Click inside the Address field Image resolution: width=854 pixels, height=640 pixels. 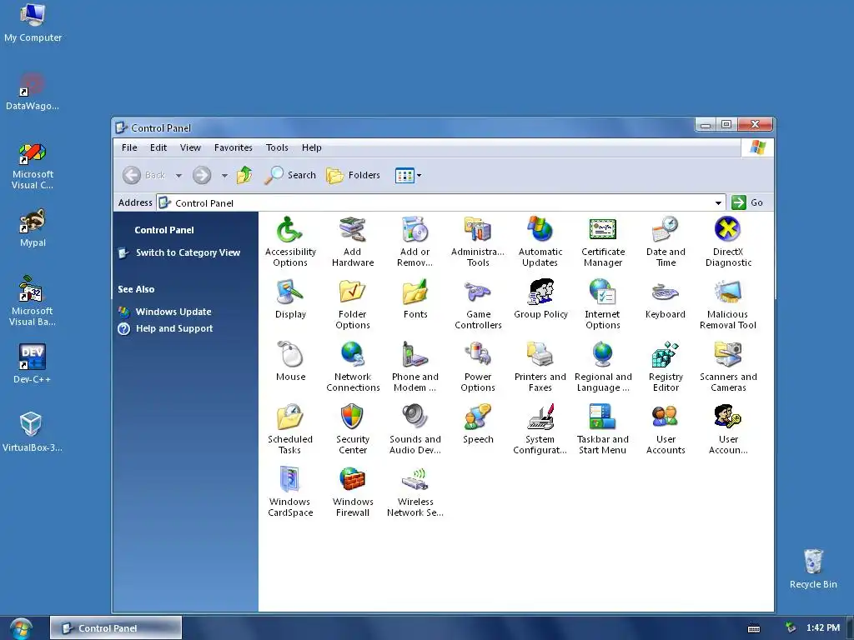[440, 203]
